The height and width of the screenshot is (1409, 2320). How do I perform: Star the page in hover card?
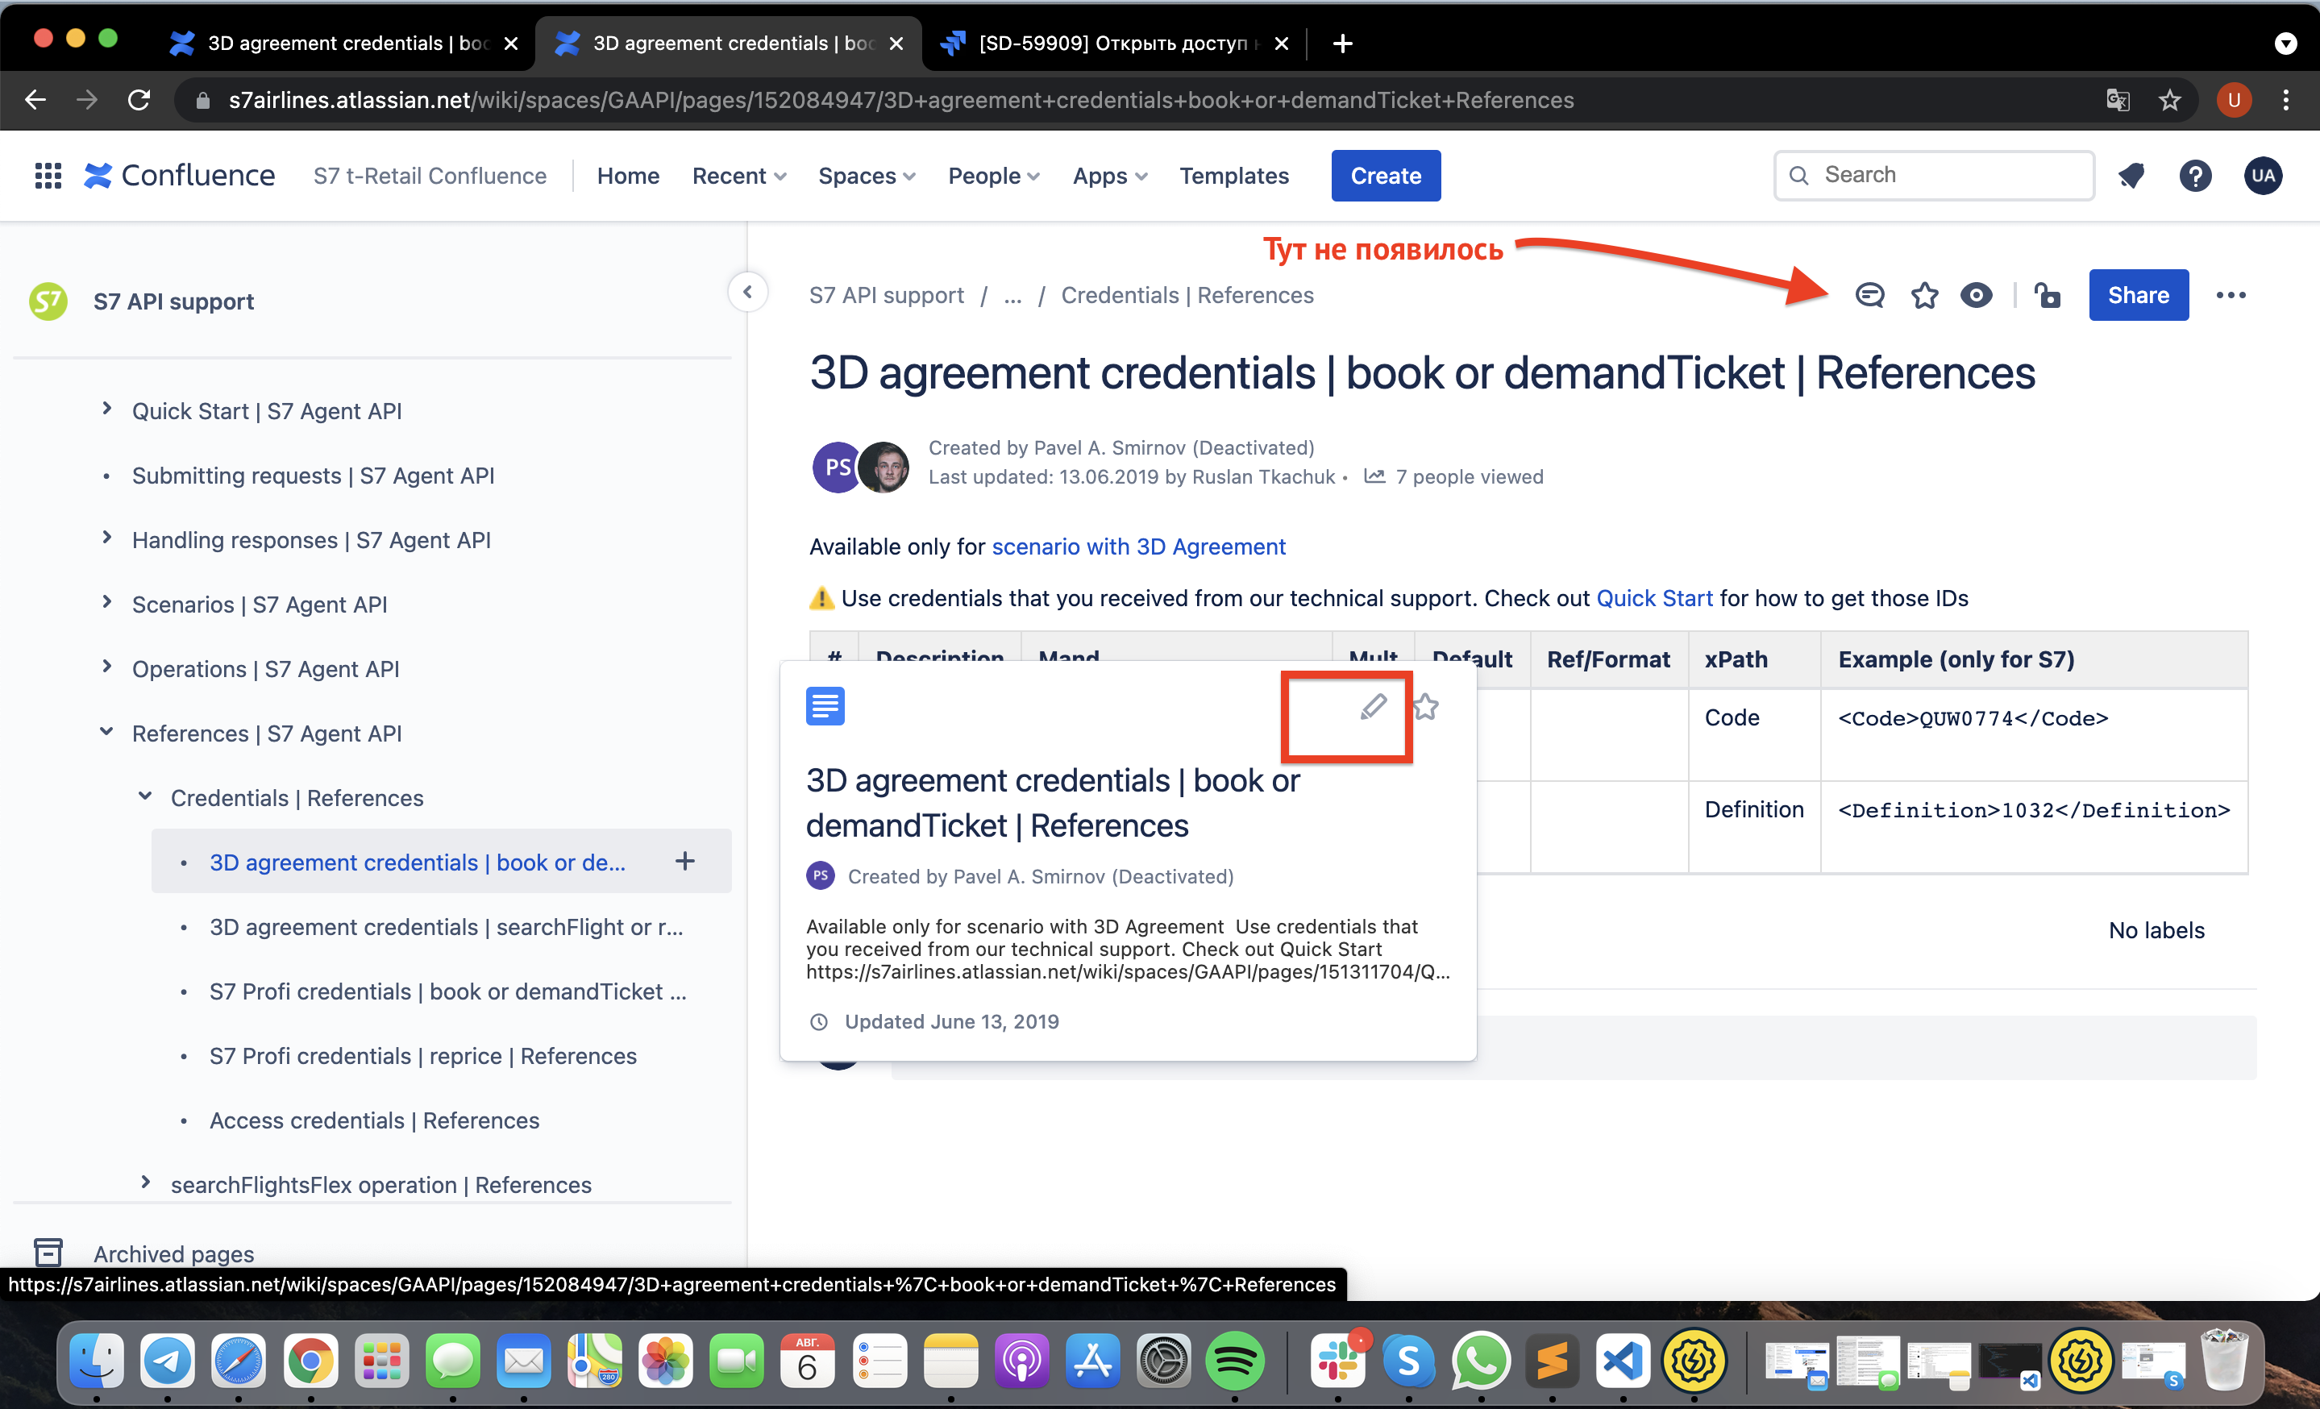coord(1425,706)
